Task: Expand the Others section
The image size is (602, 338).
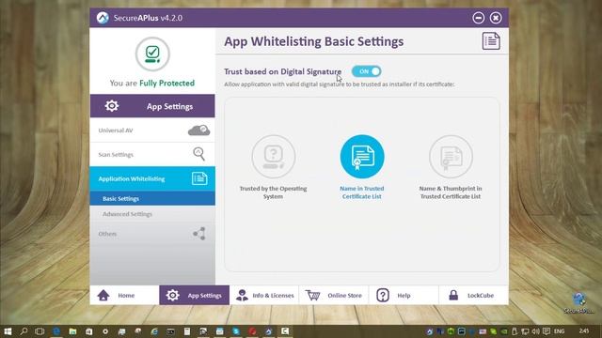Action: coord(152,234)
